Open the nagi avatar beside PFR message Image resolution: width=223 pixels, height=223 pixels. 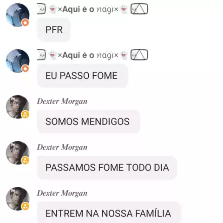[x=18, y=15]
